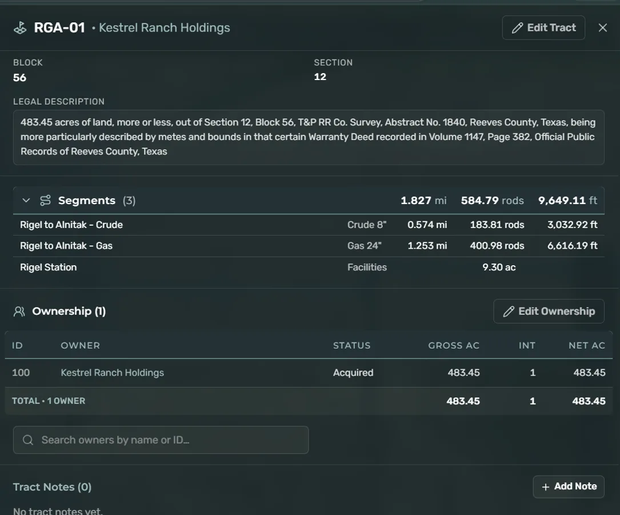This screenshot has height=515, width=620.
Task: Click the segments route icon
Action: pyautogui.click(x=46, y=201)
